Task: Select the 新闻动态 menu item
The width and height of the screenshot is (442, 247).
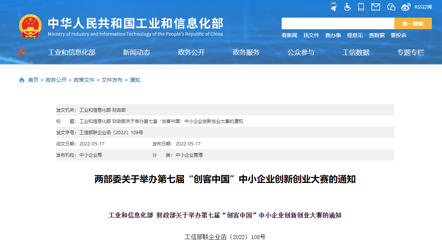Action: coord(136,52)
